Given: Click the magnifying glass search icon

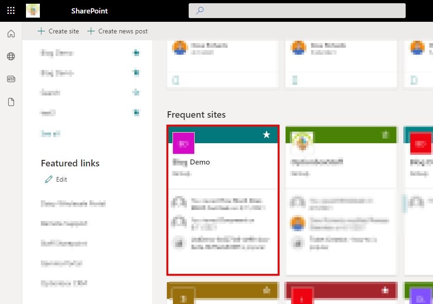Looking at the screenshot, I should click(200, 11).
